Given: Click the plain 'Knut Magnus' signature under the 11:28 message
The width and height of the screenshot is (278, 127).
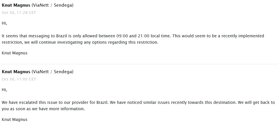Looking at the screenshot, I should pyautogui.click(x=14, y=53).
